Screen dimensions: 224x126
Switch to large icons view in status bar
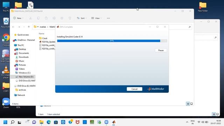[x=191, y=104]
